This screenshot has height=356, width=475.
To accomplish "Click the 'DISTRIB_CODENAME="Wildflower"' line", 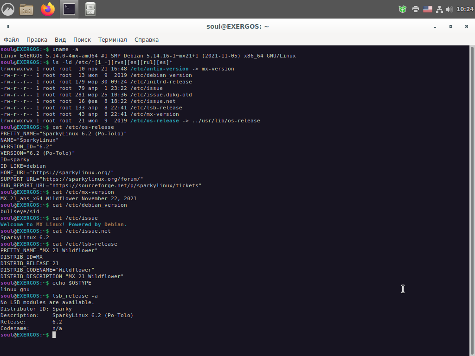I will (47, 270).
